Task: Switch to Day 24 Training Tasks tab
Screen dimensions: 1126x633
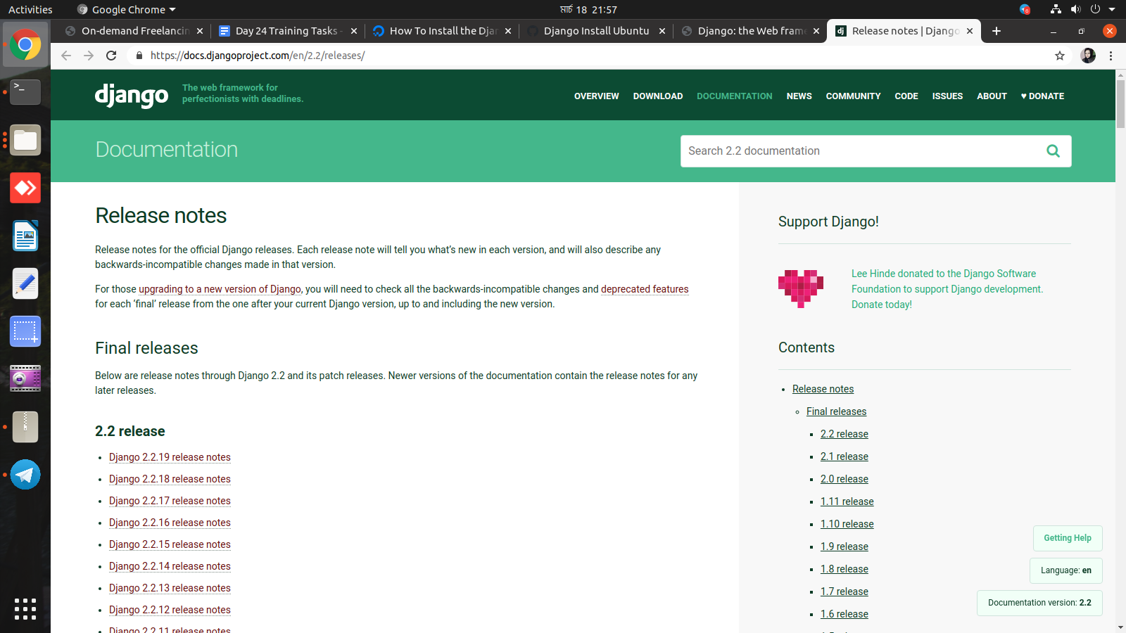Action: click(287, 31)
